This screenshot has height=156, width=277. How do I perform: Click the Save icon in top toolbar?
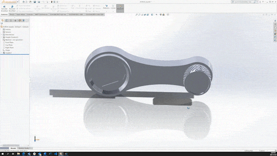(x=35, y=2)
